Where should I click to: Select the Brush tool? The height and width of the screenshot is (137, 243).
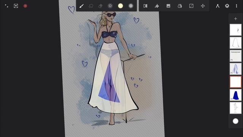point(81,6)
